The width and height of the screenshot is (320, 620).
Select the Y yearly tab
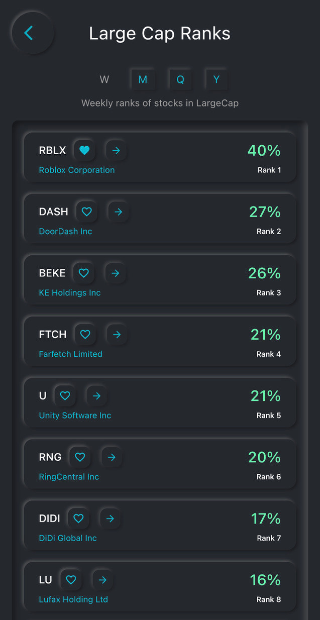click(217, 79)
